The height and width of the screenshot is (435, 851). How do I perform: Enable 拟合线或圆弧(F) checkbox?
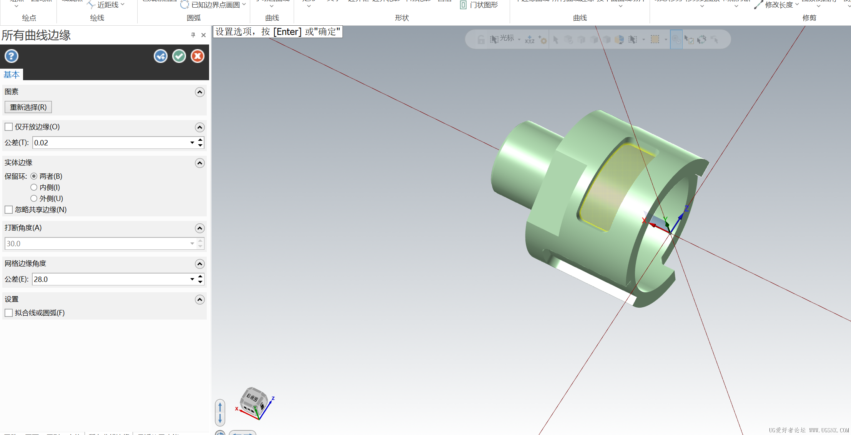pyautogui.click(x=9, y=313)
